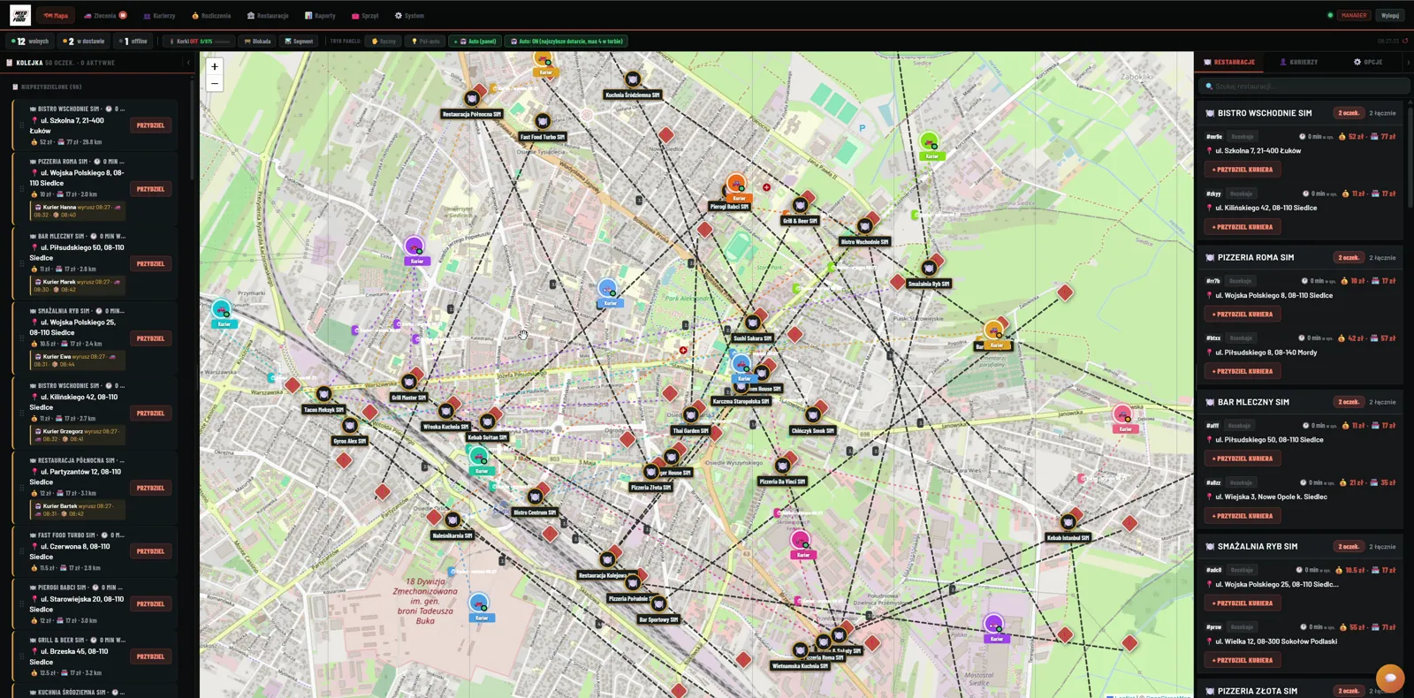Toggle the Segment option
The width and height of the screenshot is (1414, 698).
click(x=299, y=42)
